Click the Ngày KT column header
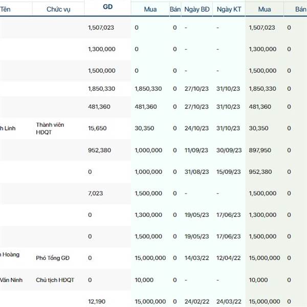Screen dimensions: 307x307 coord(229,9)
